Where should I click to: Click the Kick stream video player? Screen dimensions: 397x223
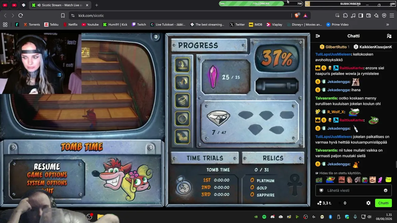point(155,120)
